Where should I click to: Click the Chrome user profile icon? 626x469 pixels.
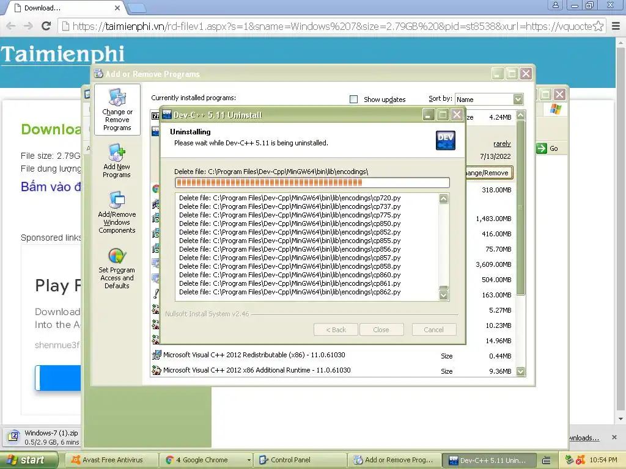click(555, 5)
